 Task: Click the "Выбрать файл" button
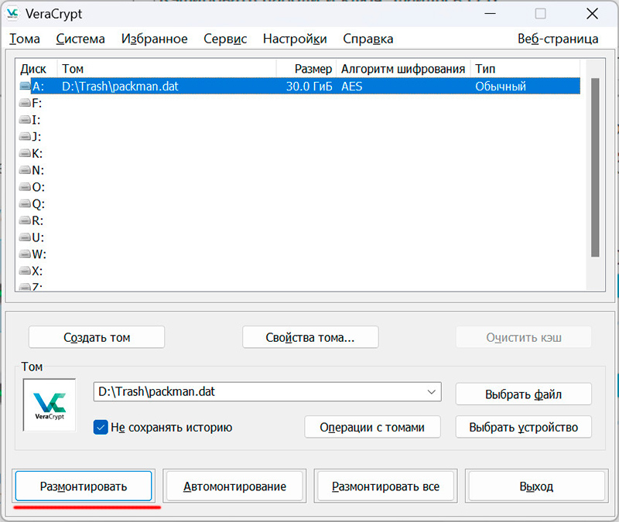coord(523,394)
